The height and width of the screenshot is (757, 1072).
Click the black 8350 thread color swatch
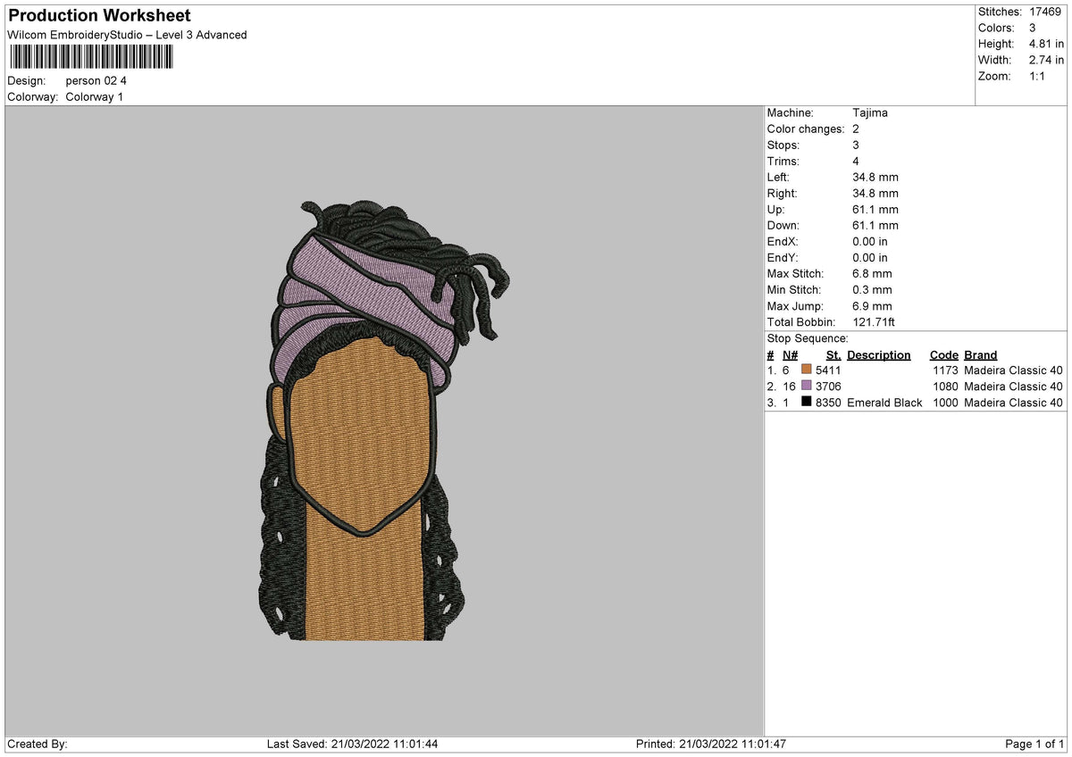[x=807, y=403]
